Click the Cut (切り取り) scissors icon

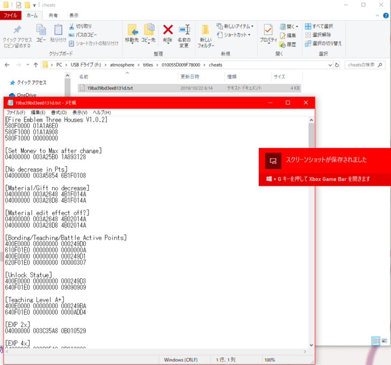pyautogui.click(x=71, y=26)
